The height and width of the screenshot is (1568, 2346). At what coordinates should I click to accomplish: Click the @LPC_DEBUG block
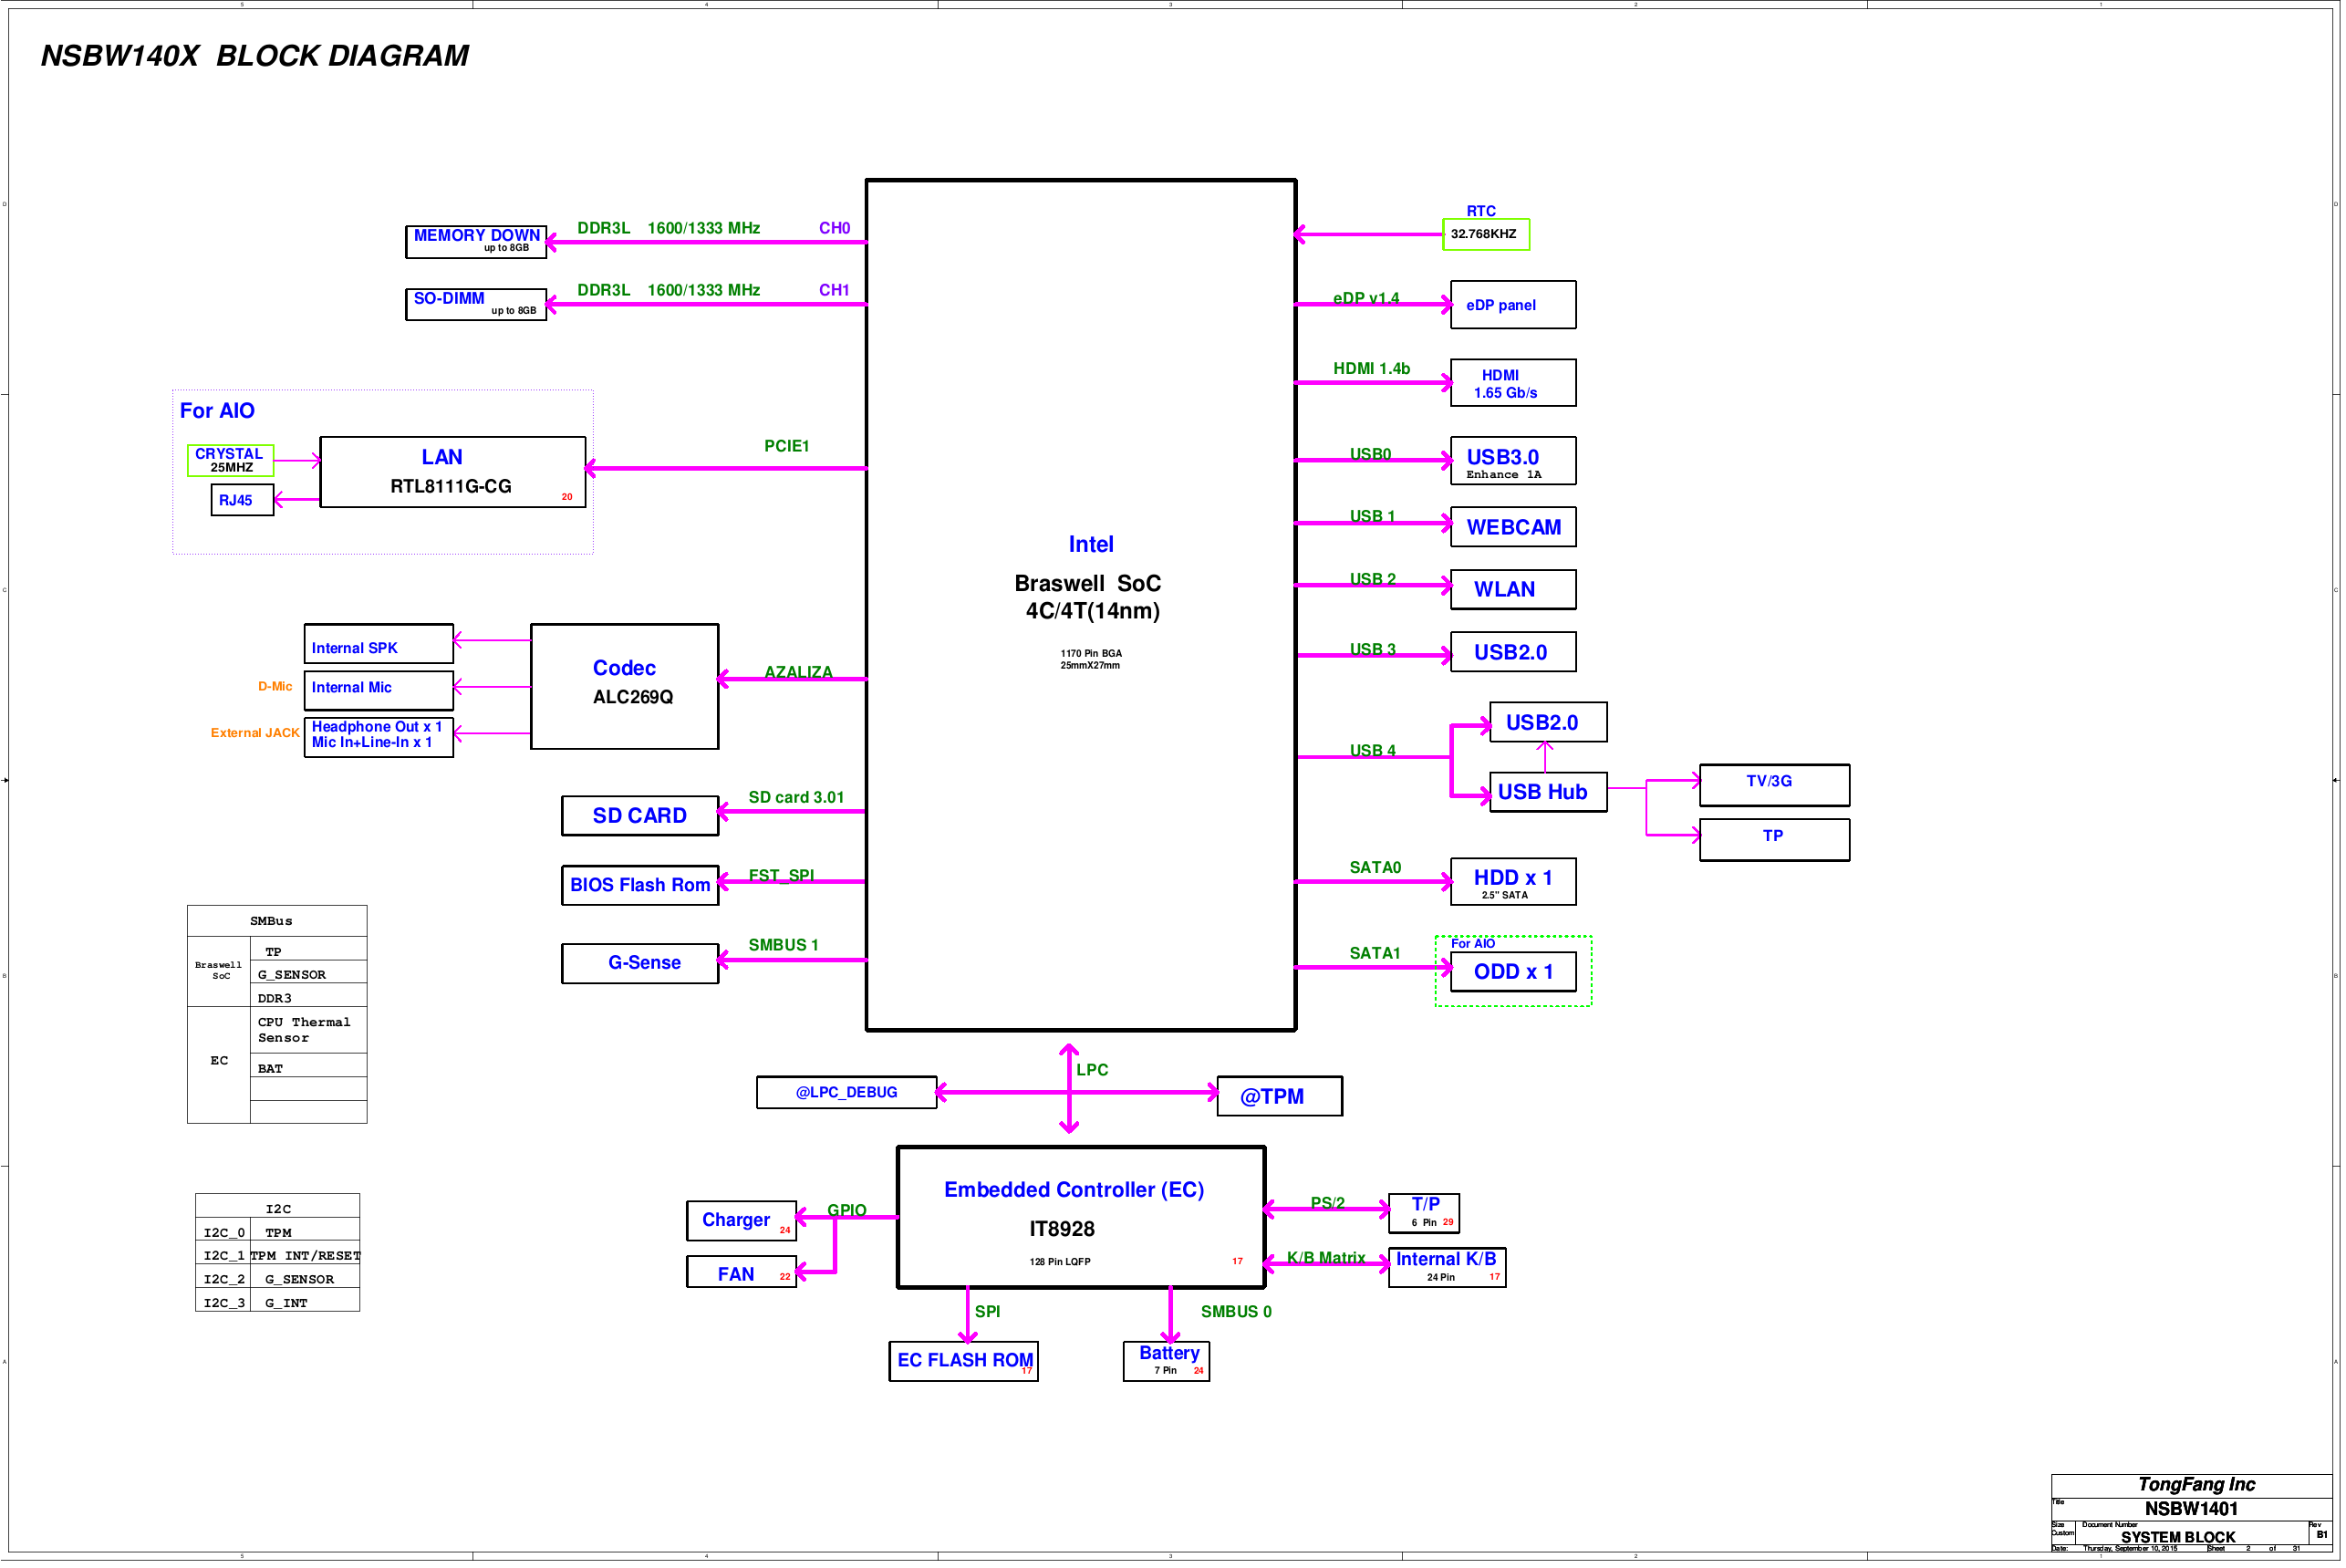tap(847, 1093)
